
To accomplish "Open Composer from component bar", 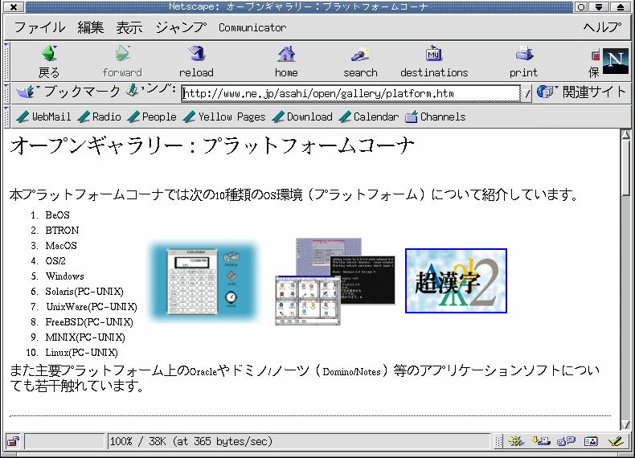I will pyautogui.click(x=616, y=440).
